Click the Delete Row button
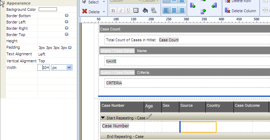The image size is (270, 140). coord(238,1)
